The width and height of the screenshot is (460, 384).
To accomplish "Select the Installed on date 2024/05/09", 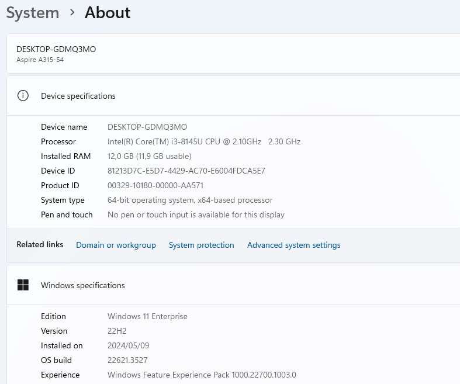I will pos(129,346).
